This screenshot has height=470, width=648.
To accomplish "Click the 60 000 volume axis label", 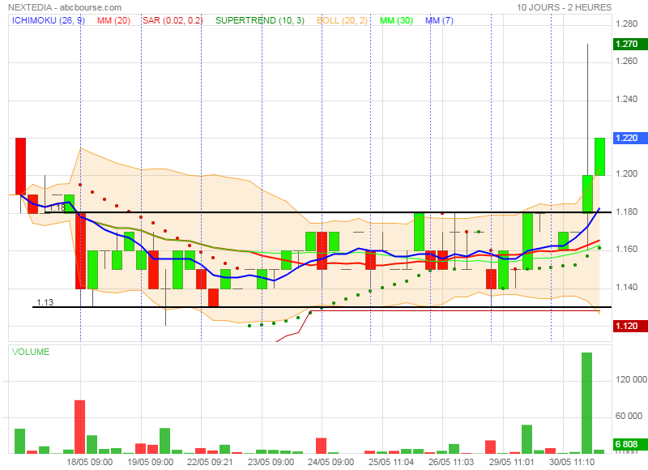I will [631, 416].
